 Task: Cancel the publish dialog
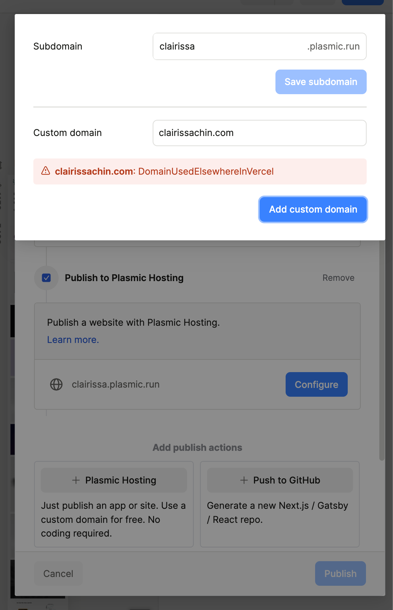(x=58, y=573)
